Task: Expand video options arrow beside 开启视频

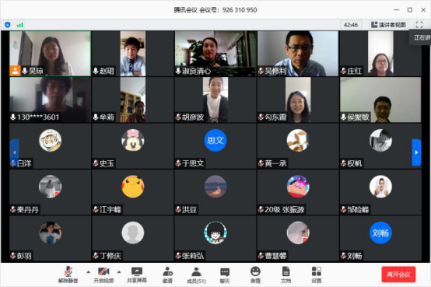Action: (x=119, y=272)
